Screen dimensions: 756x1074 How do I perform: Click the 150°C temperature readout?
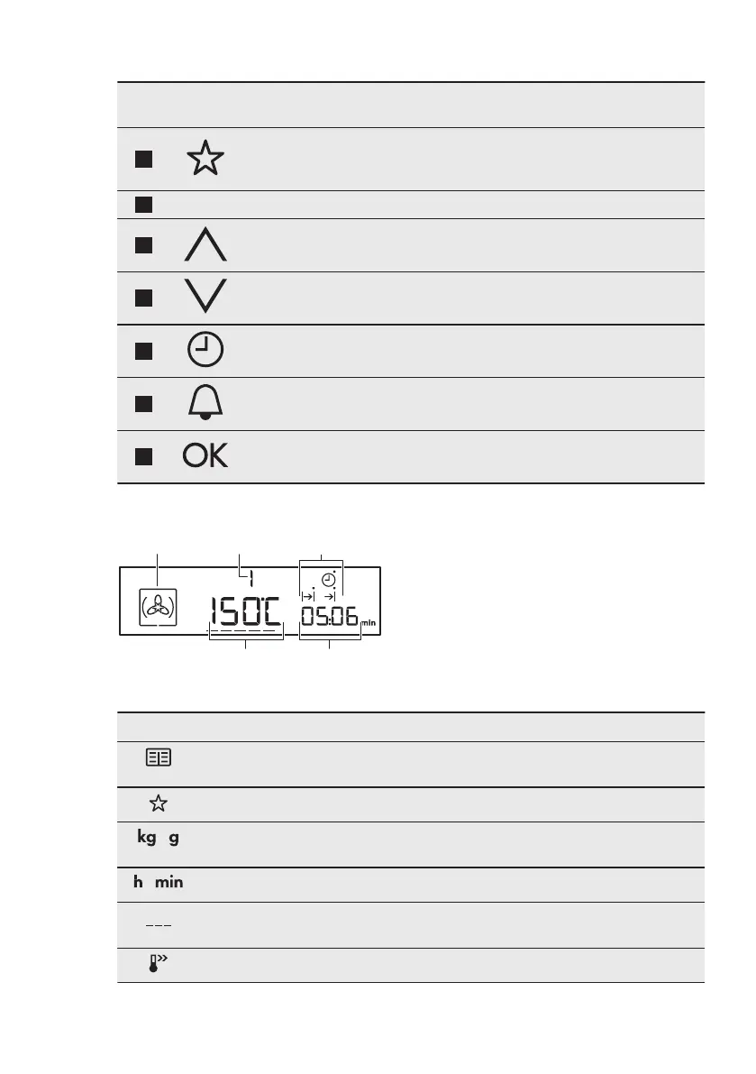245,616
